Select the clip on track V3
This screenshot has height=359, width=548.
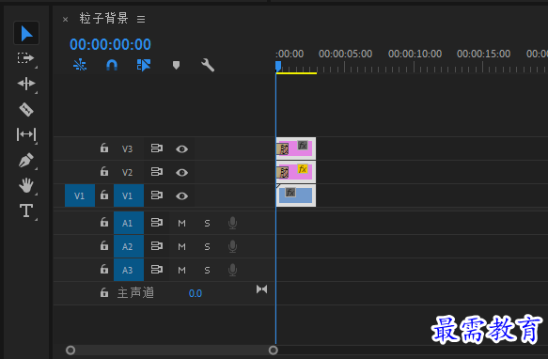[296, 148]
